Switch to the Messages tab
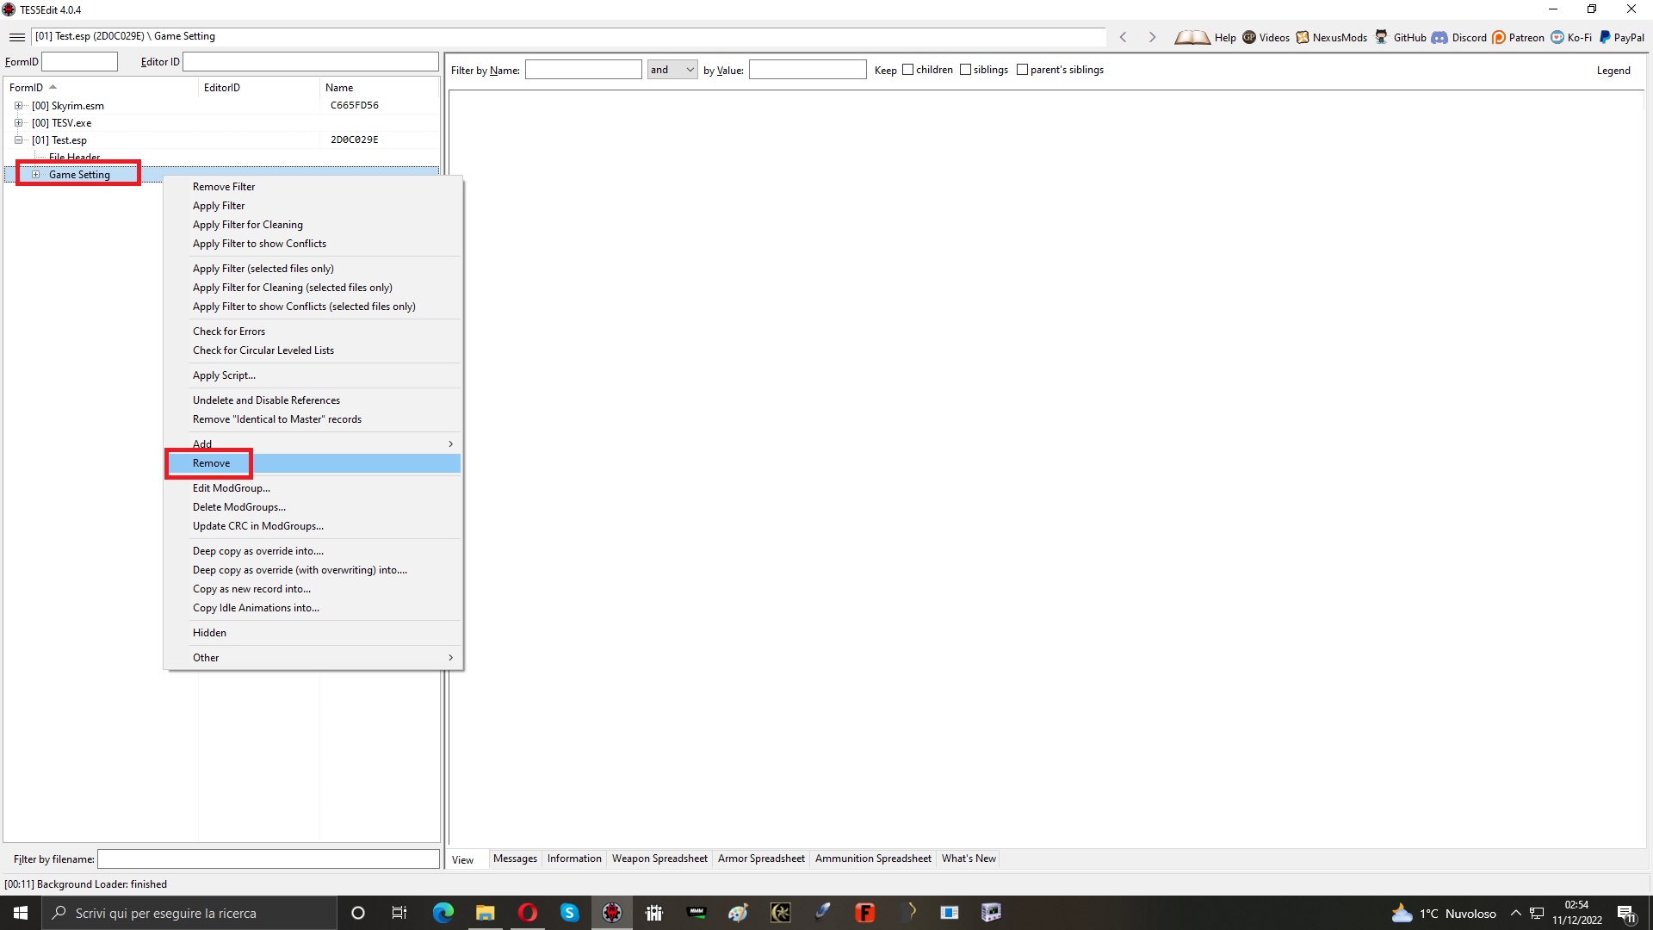Screen dimensions: 1653x930 pyautogui.click(x=515, y=859)
